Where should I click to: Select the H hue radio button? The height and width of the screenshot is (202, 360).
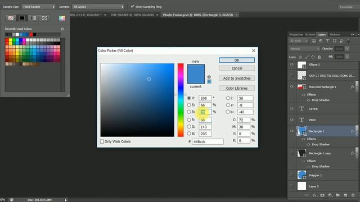[189, 98]
